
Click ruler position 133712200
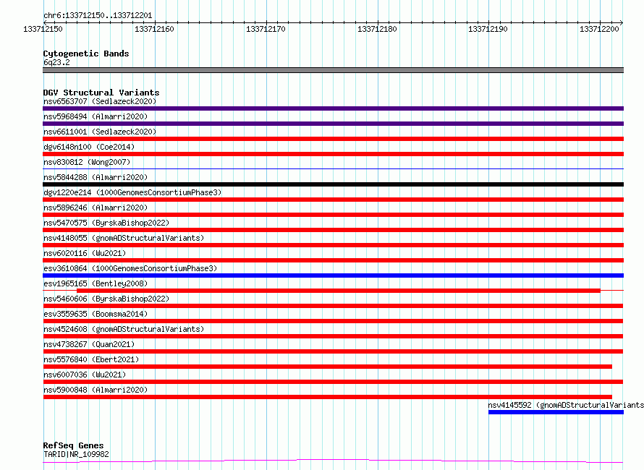(x=599, y=29)
